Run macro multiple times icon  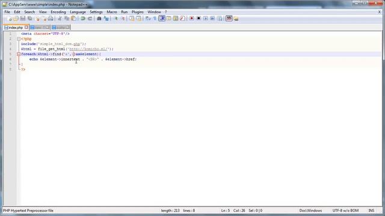point(212,19)
